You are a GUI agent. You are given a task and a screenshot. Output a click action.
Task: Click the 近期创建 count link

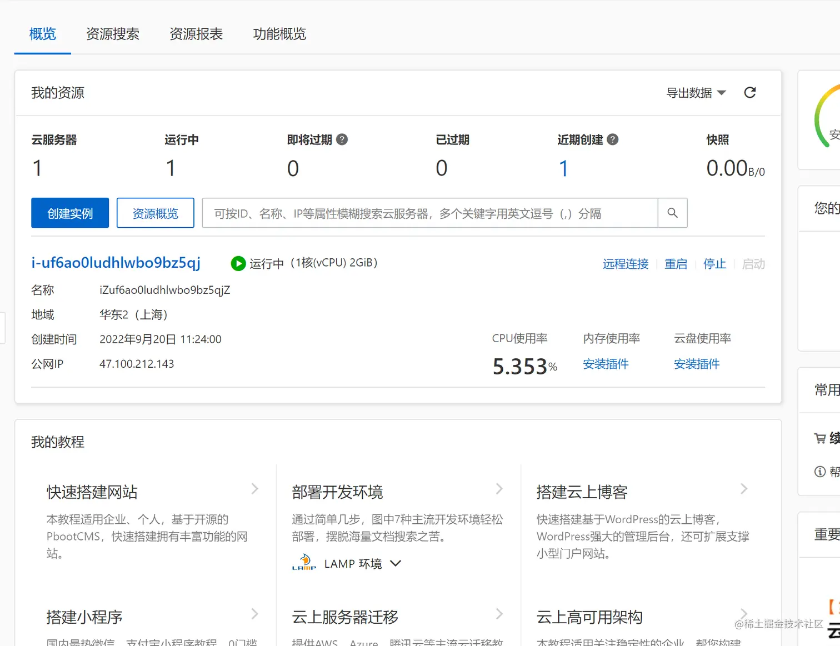click(563, 168)
